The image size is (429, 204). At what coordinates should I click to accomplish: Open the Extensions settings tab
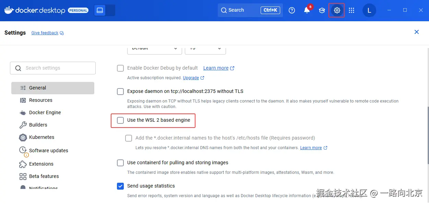click(x=53, y=164)
